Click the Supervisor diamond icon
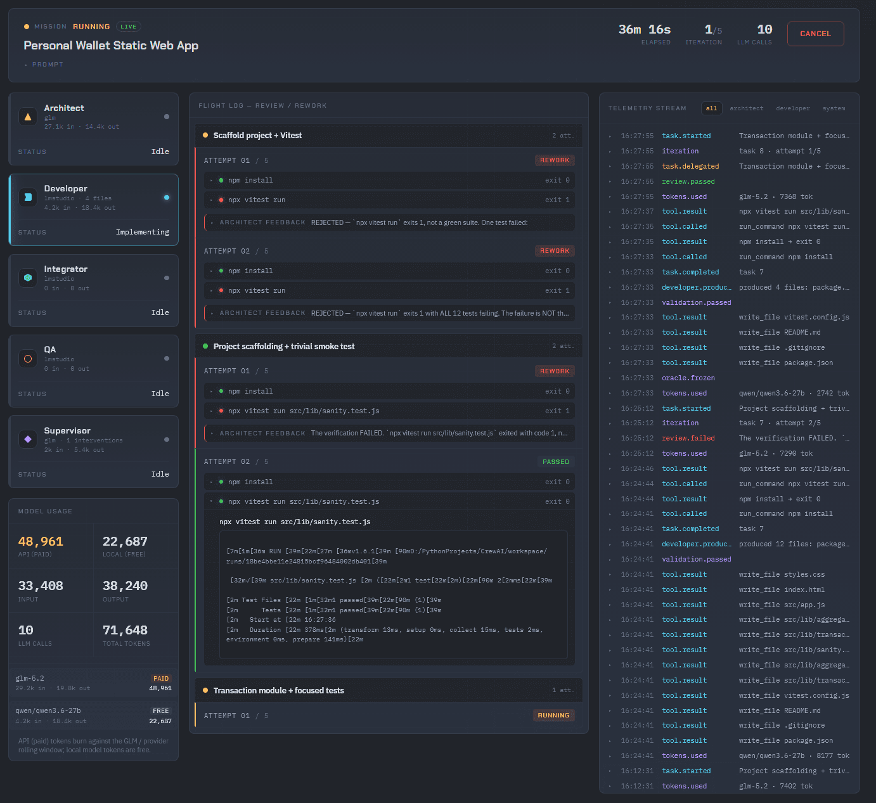 pyautogui.click(x=28, y=439)
